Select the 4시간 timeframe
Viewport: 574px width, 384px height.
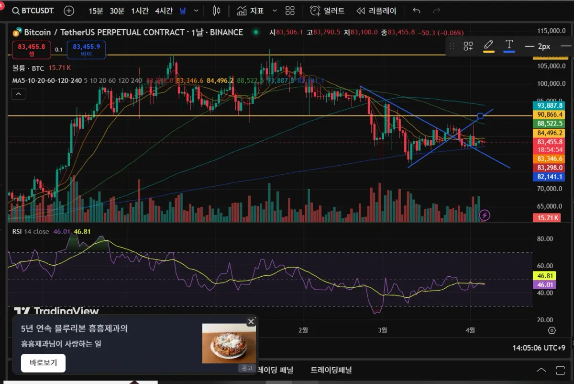(163, 11)
